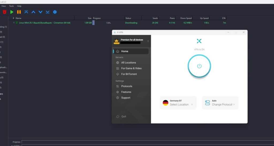Click the 7.6% torrent progress bar
This screenshot has height=146, width=274.
click(108, 23)
